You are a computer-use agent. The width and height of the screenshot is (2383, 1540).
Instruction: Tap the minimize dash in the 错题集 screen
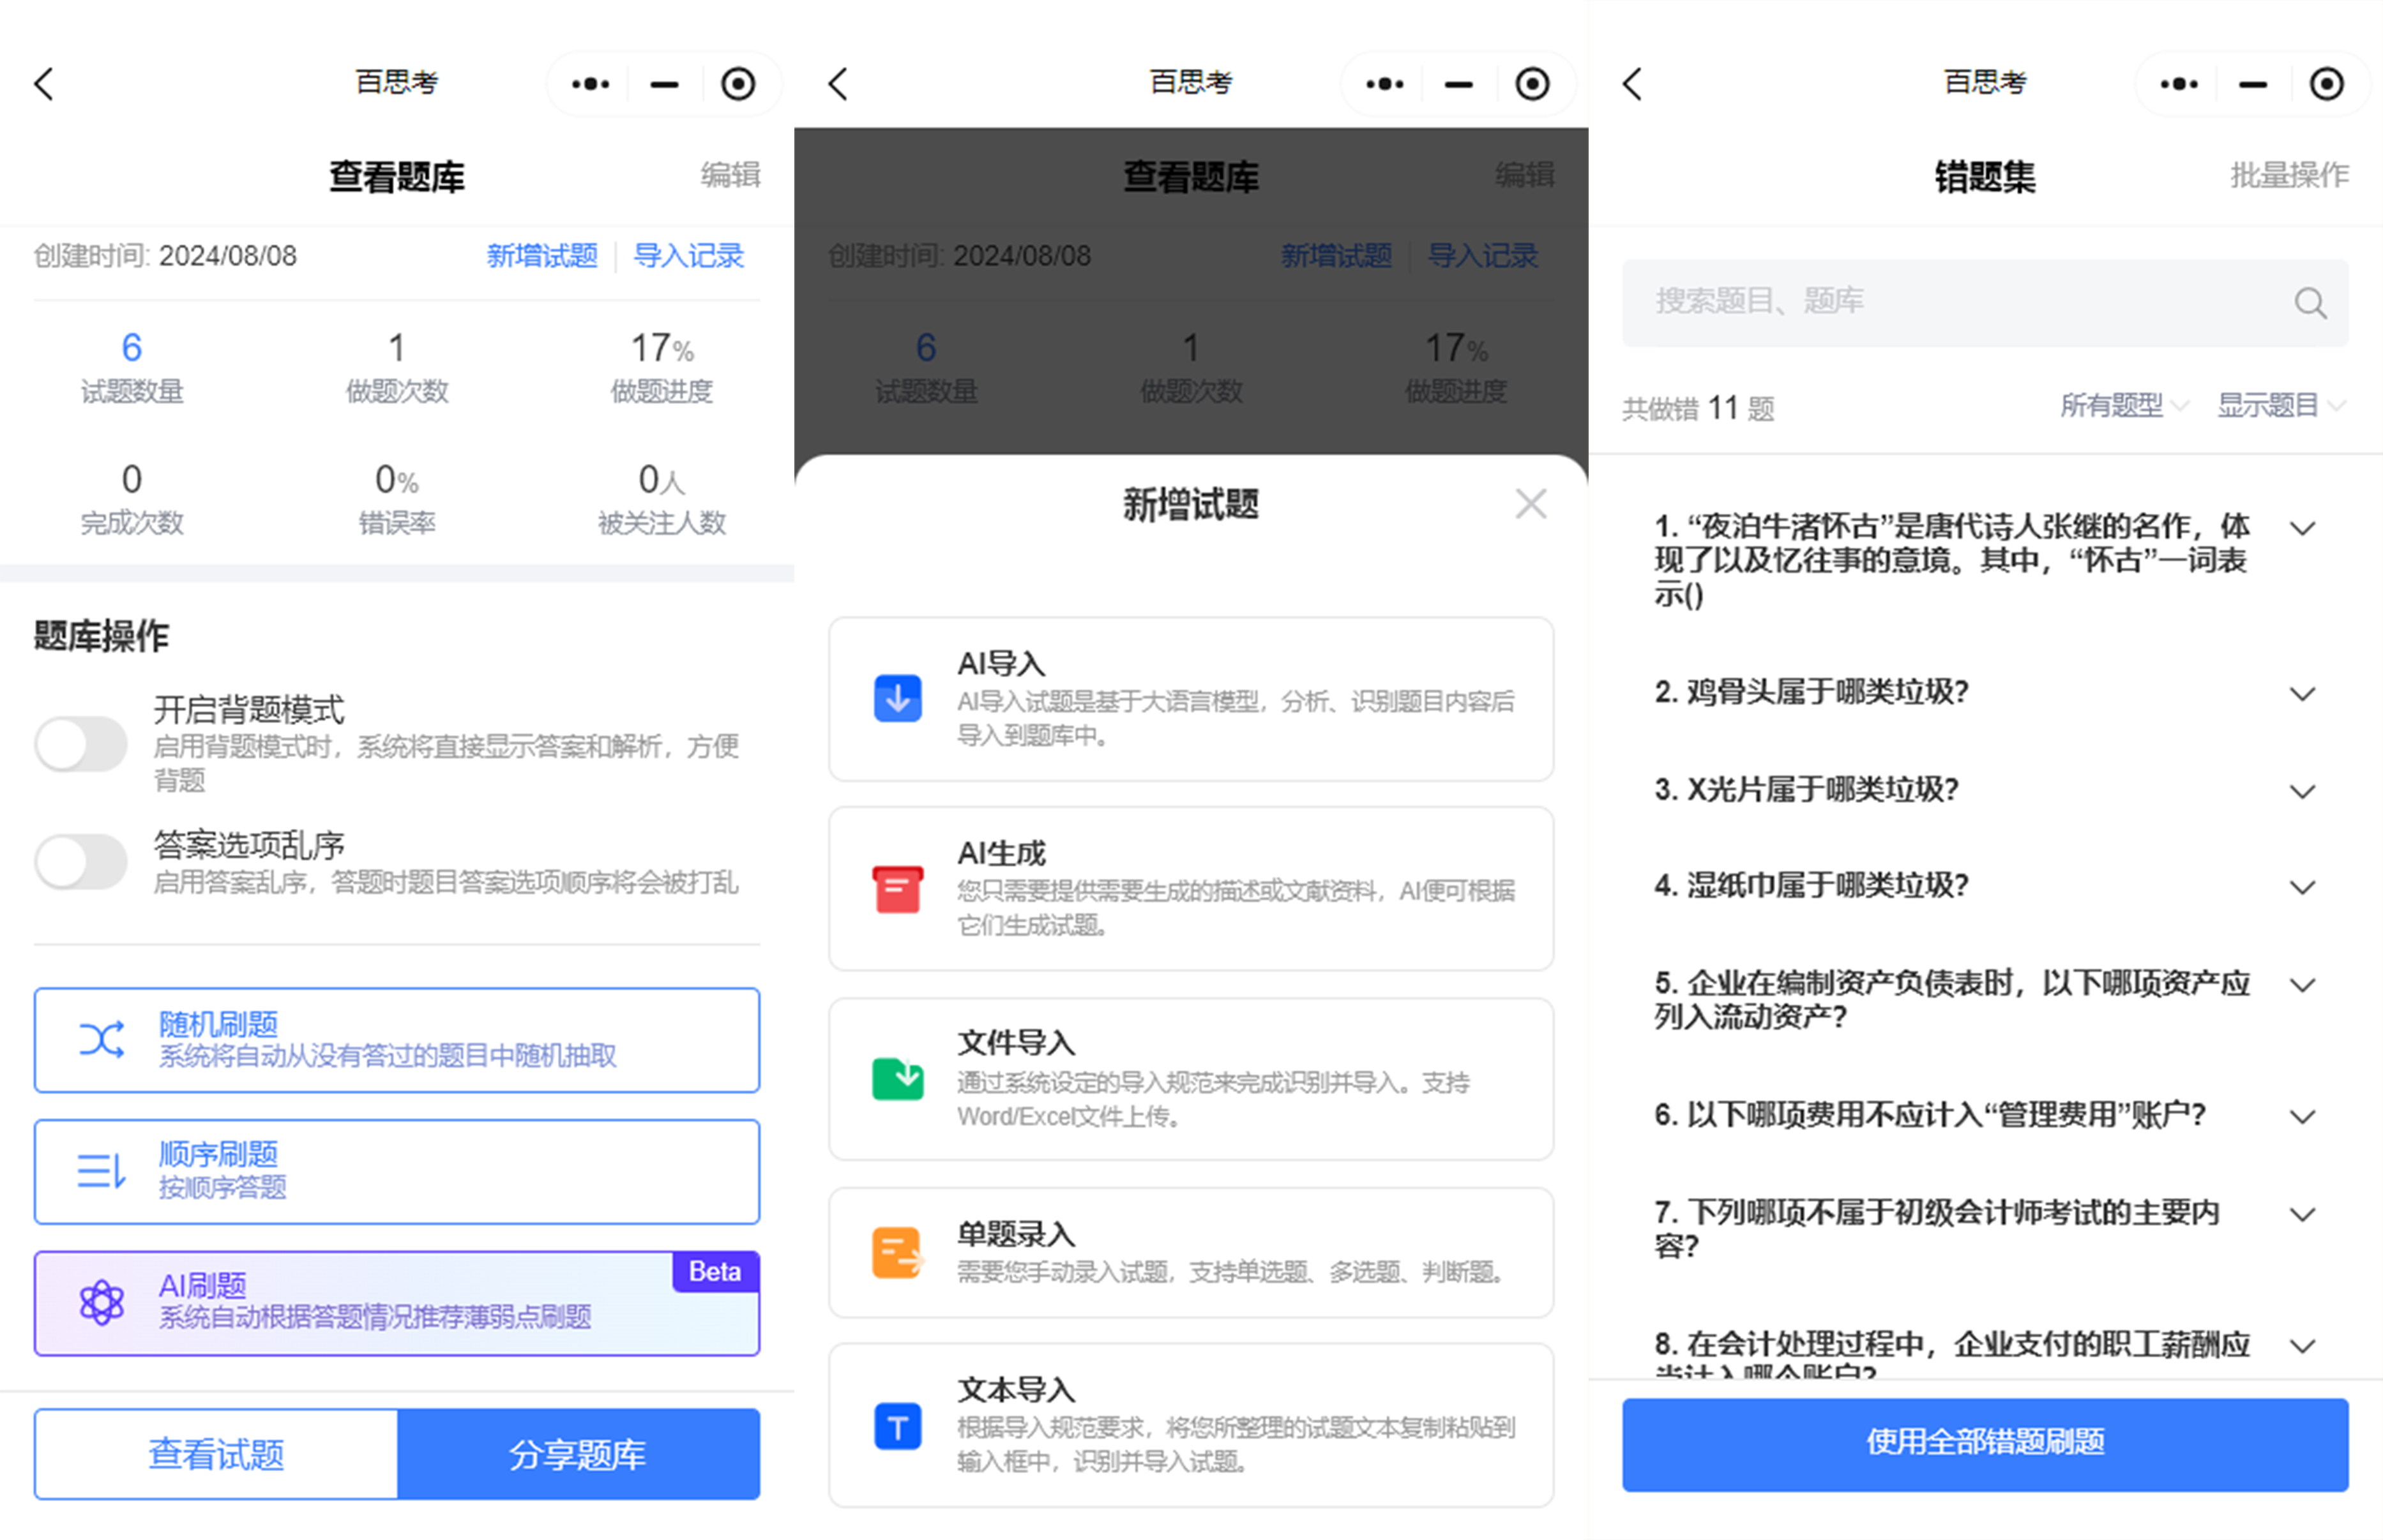[2253, 85]
